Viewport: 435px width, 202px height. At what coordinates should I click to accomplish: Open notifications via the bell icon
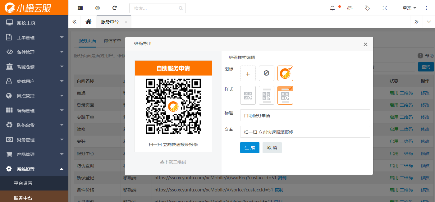pyautogui.click(x=332, y=8)
